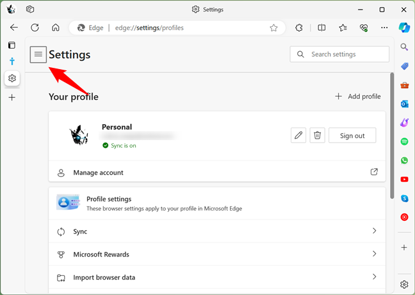Click the address bar URL

point(149,28)
